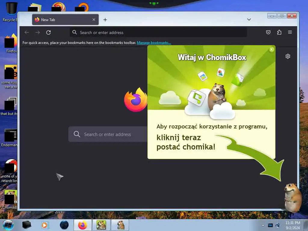Viewport: 308px width, 231px height.
Task: Open the round icon beside the tray clock
Action: [x=278, y=225]
